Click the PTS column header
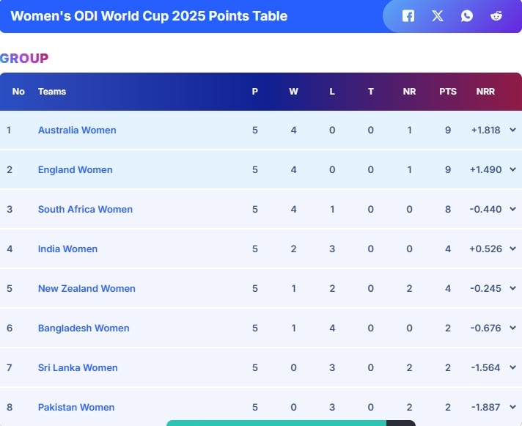The image size is (522, 426). [448, 92]
